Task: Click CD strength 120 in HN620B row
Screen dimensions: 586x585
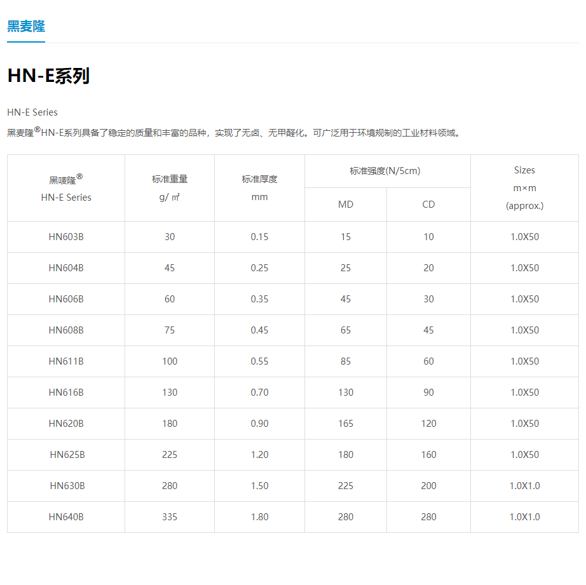Action: (x=428, y=424)
